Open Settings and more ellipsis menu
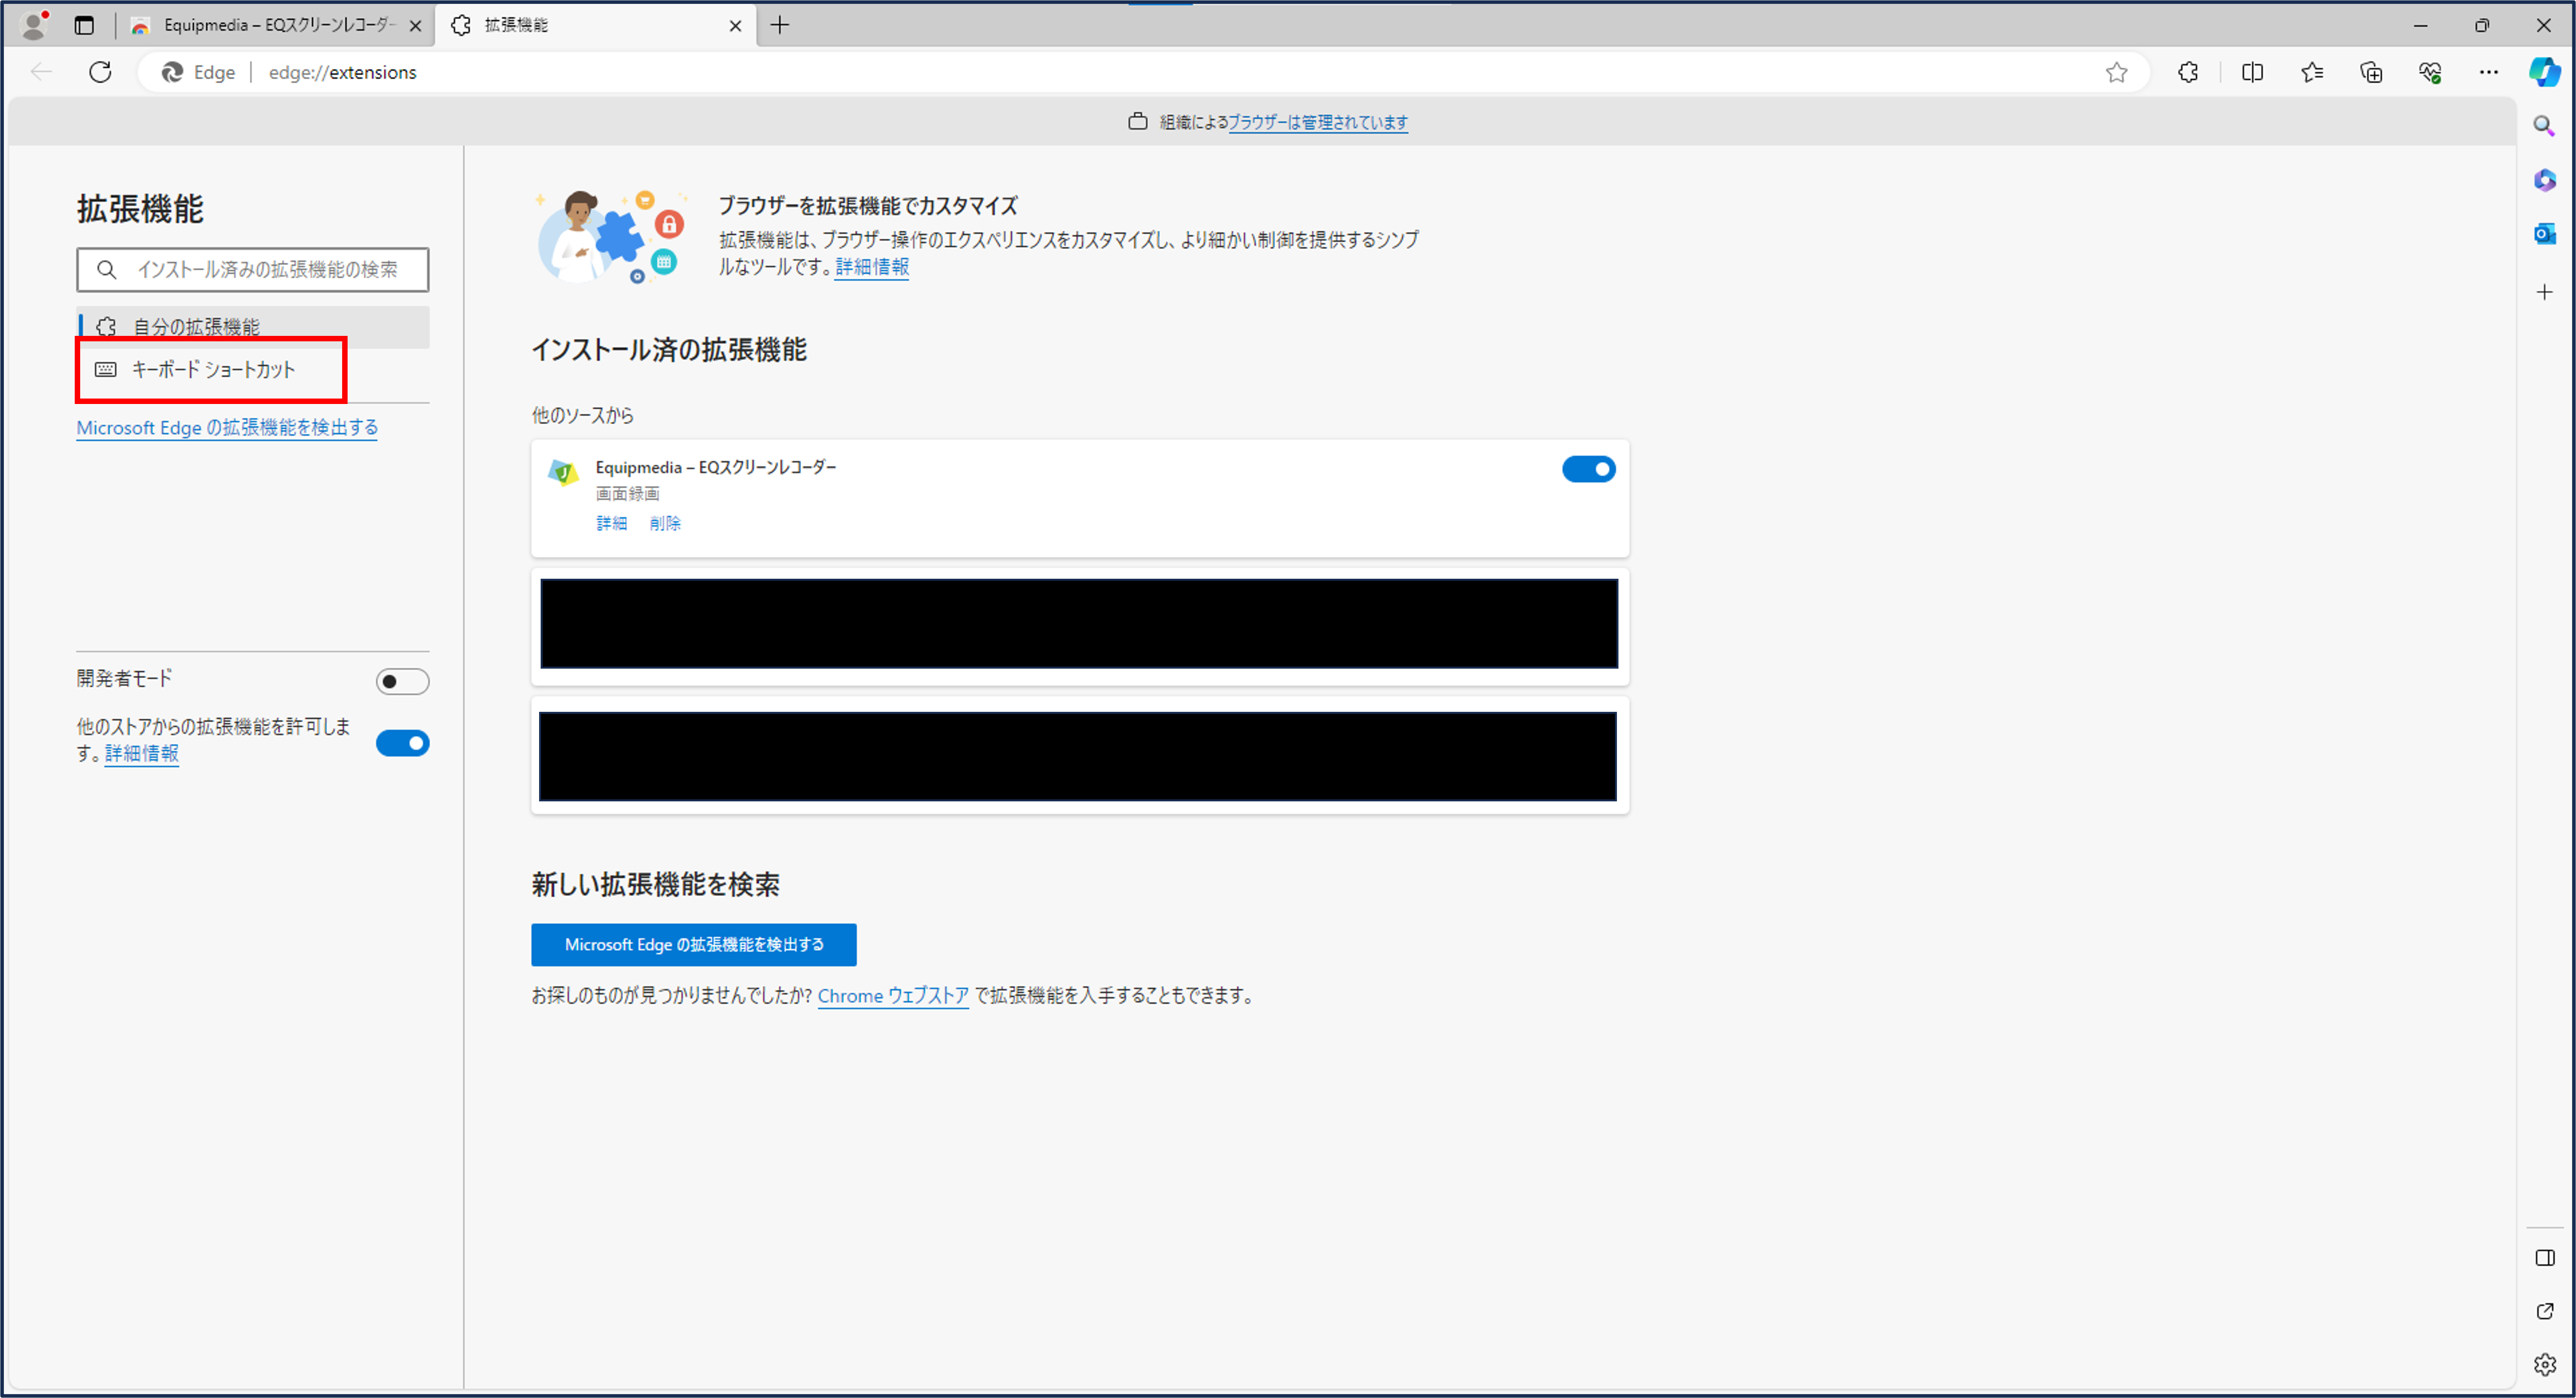Viewport: 2576px width, 1398px height. click(2489, 72)
